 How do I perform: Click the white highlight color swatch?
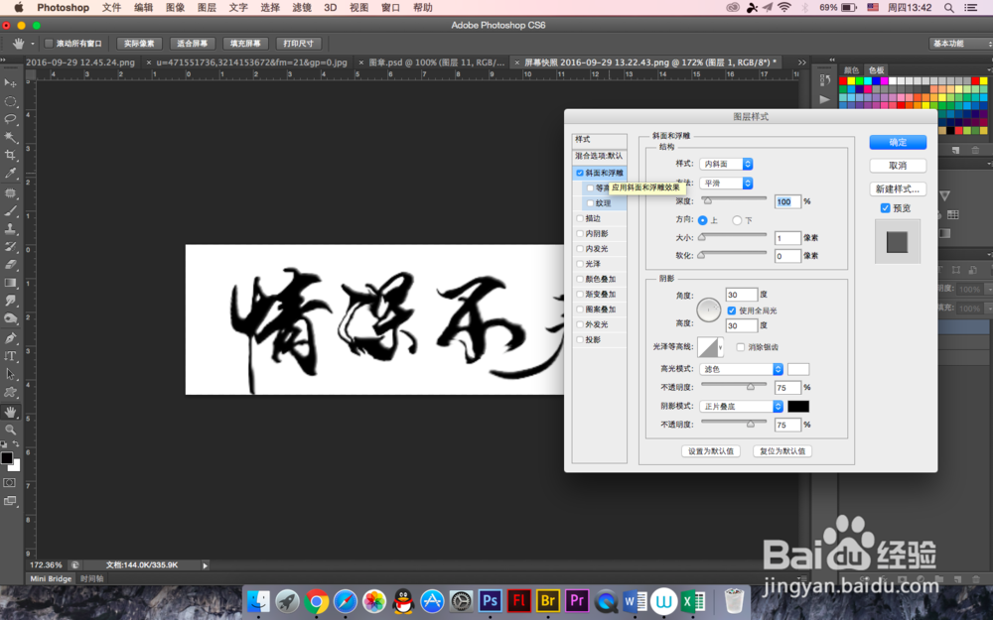point(798,369)
